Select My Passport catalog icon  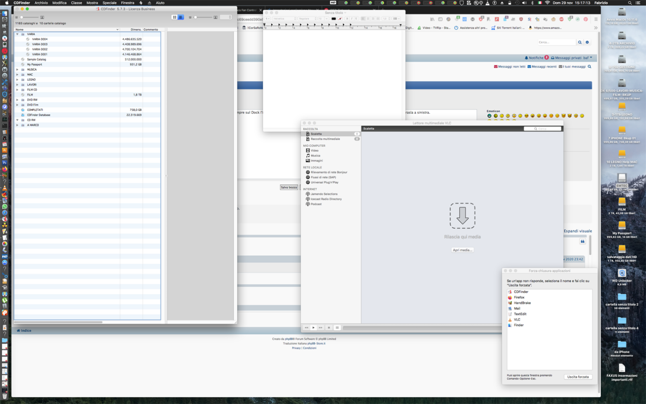(x=23, y=64)
